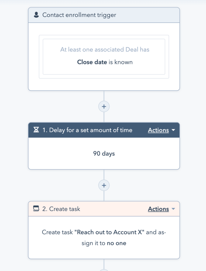Expand the dropdown caret on Create task step
The width and height of the screenshot is (206, 271).
pyautogui.click(x=173, y=209)
